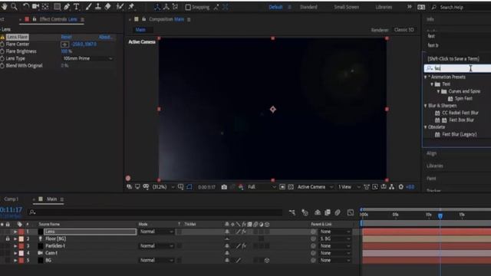The height and width of the screenshot is (276, 491).
Task: Switch to the Libraries workspace
Action: (x=384, y=7)
